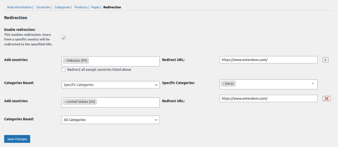Switch to the Rule Information tab

click(20, 7)
